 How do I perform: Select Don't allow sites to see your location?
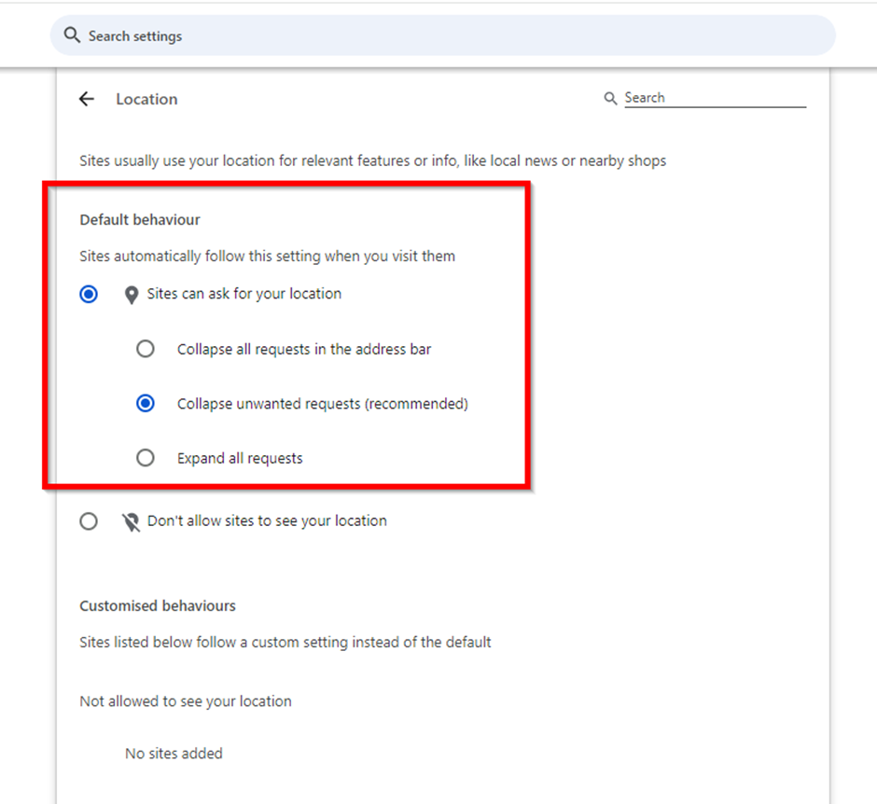(89, 521)
